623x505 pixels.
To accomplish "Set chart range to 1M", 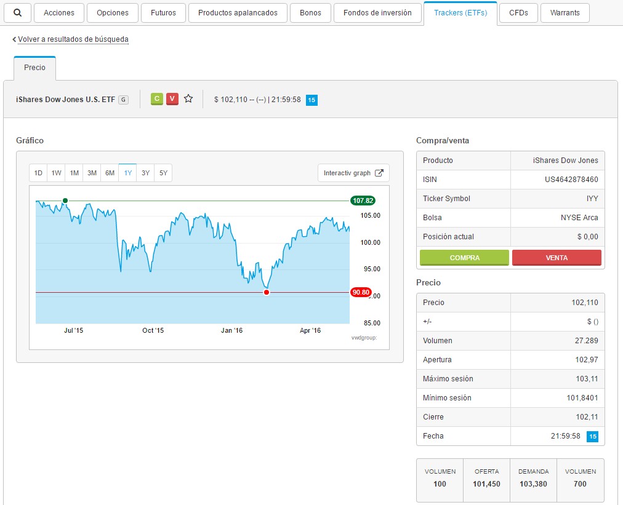I will [74, 173].
